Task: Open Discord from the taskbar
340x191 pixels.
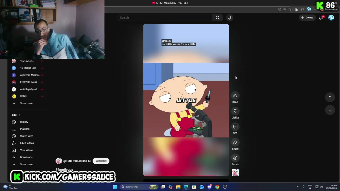Action: 210,187
